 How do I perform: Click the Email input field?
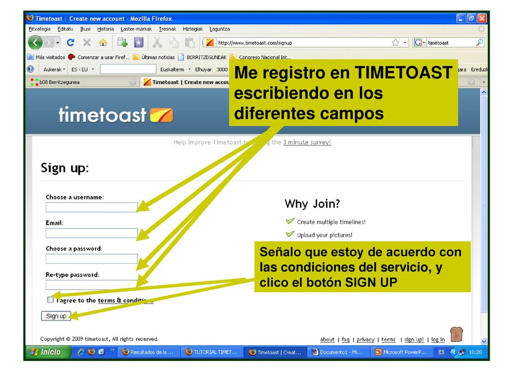pyautogui.click(x=92, y=233)
